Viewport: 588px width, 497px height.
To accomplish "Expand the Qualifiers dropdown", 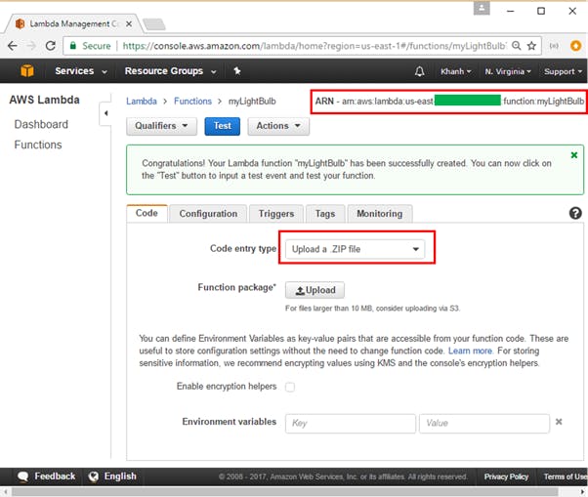I will 161,126.
